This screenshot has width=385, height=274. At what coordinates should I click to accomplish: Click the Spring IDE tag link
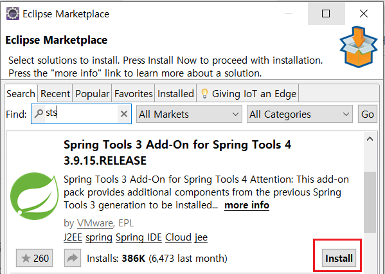(139, 237)
